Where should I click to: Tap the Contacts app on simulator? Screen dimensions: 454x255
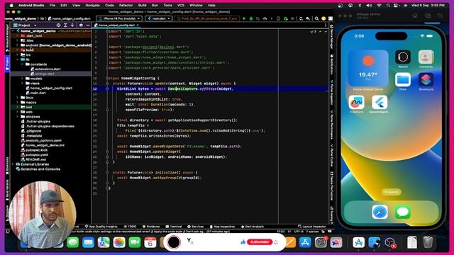(x=426, y=57)
